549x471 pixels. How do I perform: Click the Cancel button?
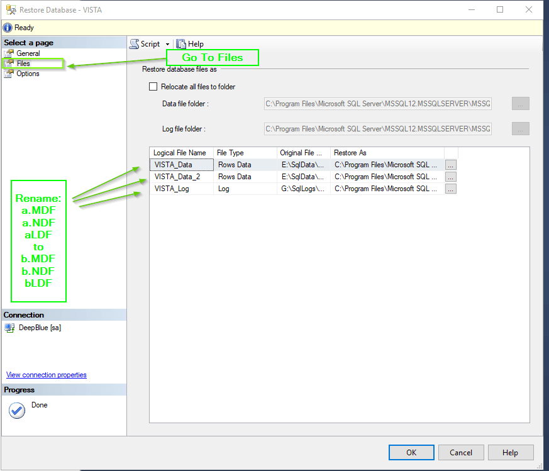point(460,453)
